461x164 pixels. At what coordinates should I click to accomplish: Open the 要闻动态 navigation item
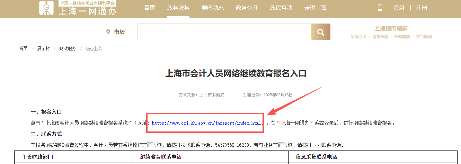tap(213, 8)
